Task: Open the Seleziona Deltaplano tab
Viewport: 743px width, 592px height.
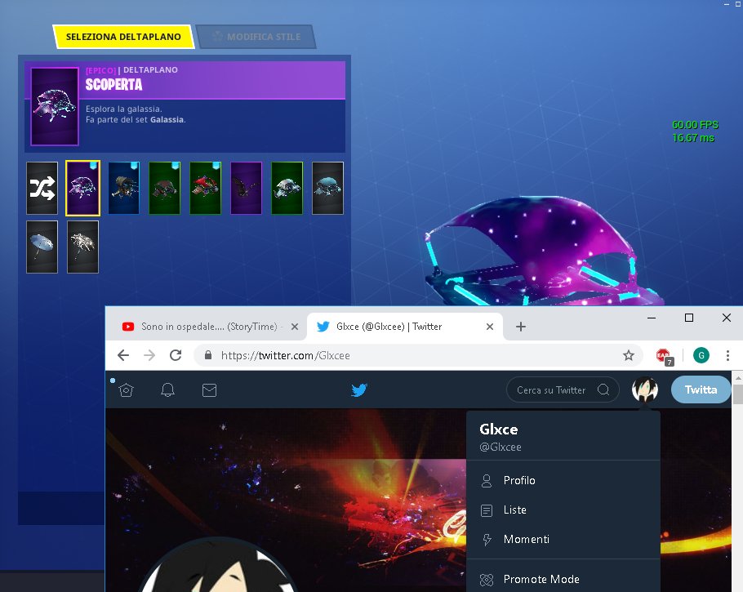Action: (123, 37)
